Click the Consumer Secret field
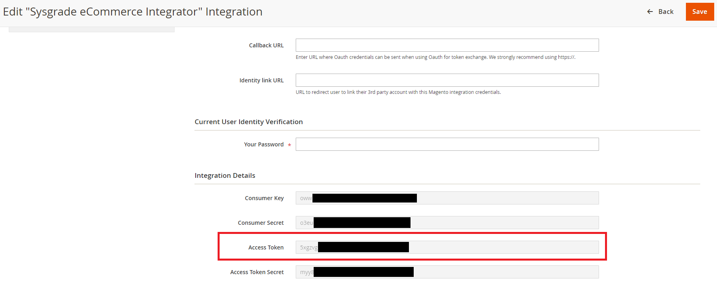Image resolution: width=717 pixels, height=294 pixels. click(447, 222)
